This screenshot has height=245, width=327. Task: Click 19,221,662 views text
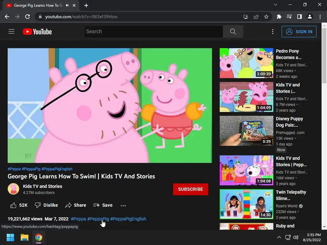(25, 219)
